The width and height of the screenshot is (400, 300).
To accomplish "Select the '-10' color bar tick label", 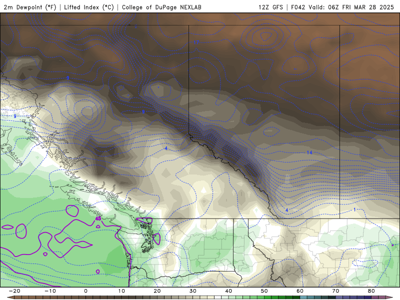I will tap(50, 291).
